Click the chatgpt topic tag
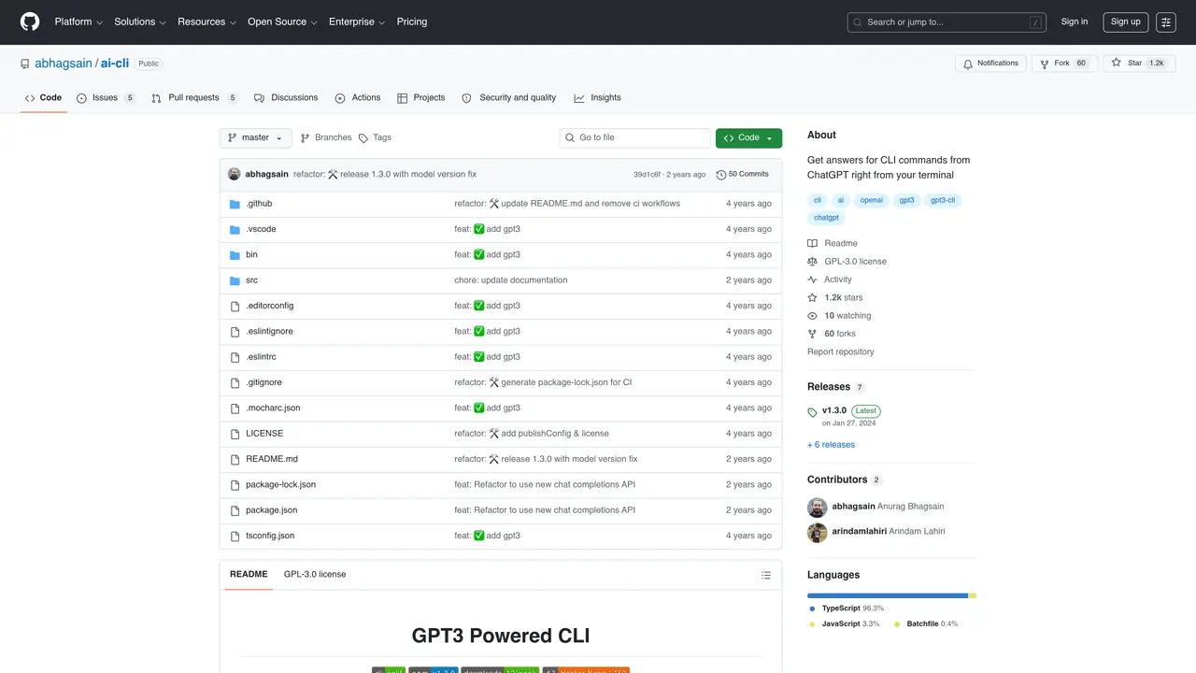The image size is (1196, 673). 827,218
